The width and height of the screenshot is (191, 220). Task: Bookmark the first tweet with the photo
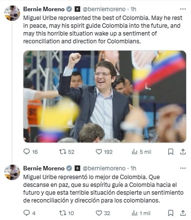(170, 152)
